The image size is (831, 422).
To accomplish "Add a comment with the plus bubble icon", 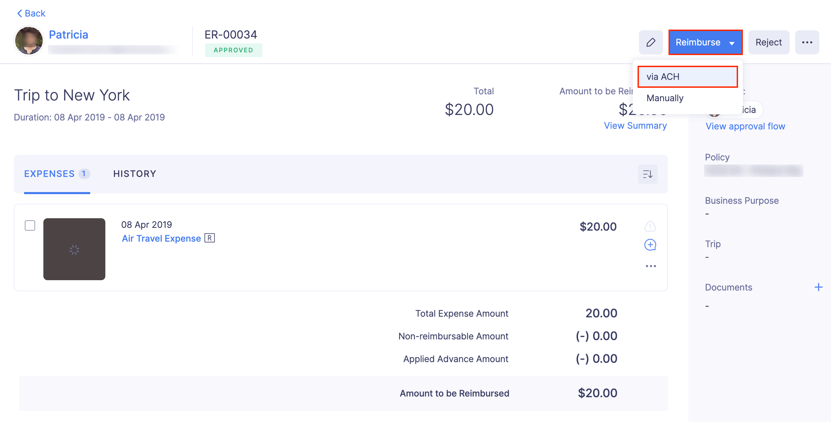I will click(x=650, y=245).
